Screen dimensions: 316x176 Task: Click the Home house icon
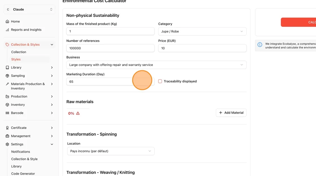pyautogui.click(x=7, y=21)
